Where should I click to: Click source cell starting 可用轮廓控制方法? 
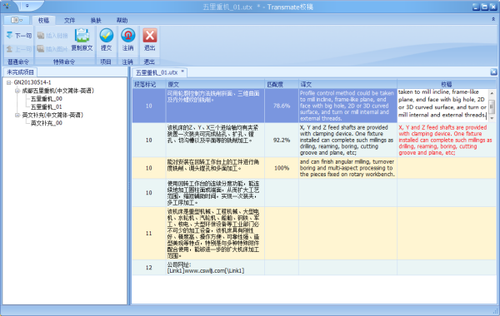(x=215, y=106)
